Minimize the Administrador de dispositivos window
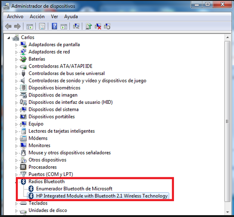Image resolution: width=234 pixels, height=217 pixels. tap(197, 4)
